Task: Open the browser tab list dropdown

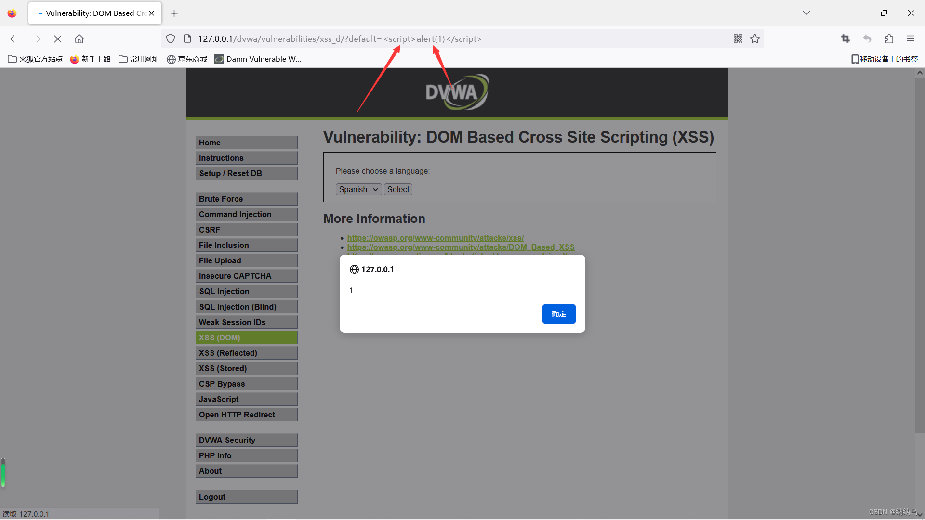Action: (806, 13)
